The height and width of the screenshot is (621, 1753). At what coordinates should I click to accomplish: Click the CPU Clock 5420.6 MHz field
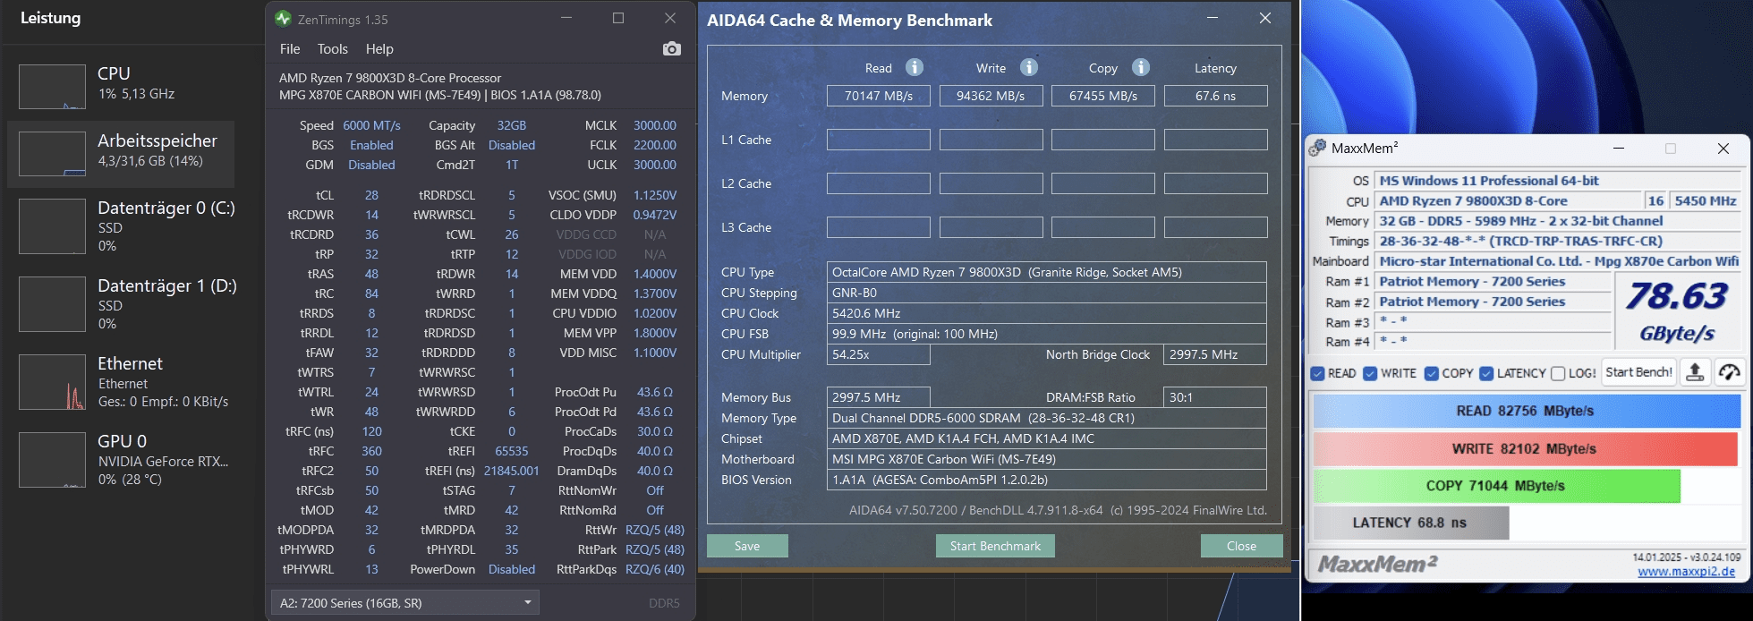1047,313
